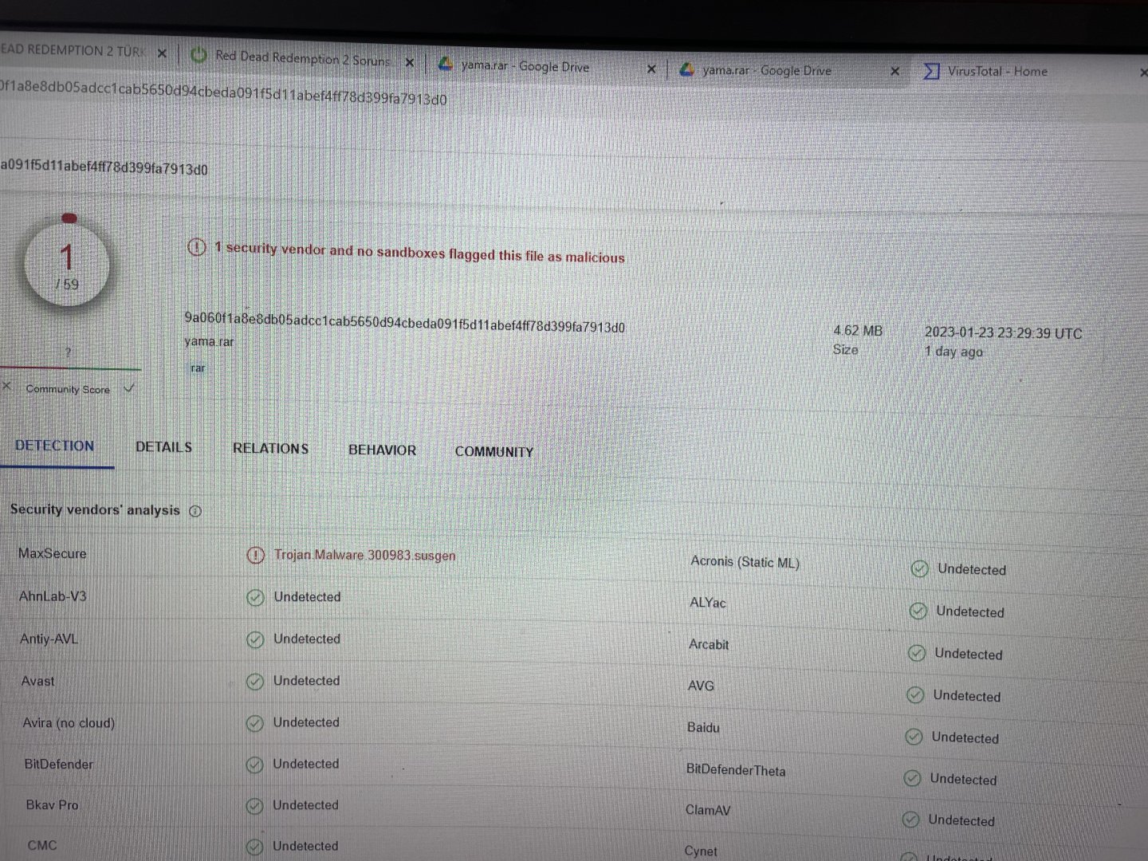1148x861 pixels.
Task: Close the yama.rar Google Drive tab beside VirusTotal tab
Action: [894, 71]
